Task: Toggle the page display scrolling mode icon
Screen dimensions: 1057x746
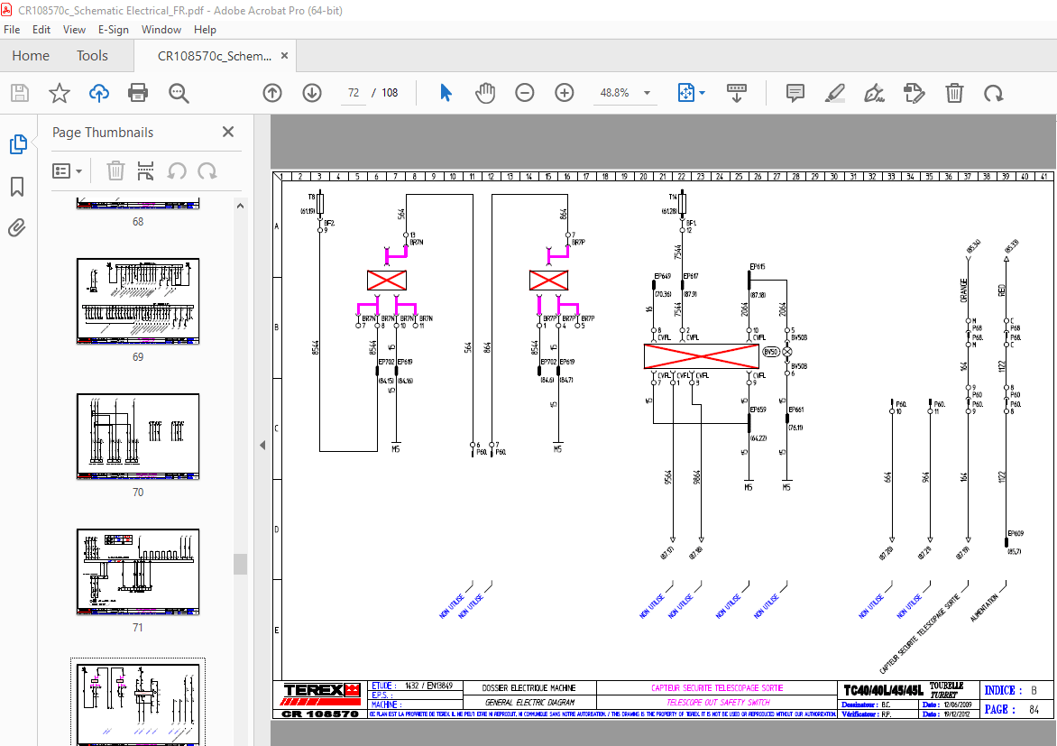Action: 737,92
